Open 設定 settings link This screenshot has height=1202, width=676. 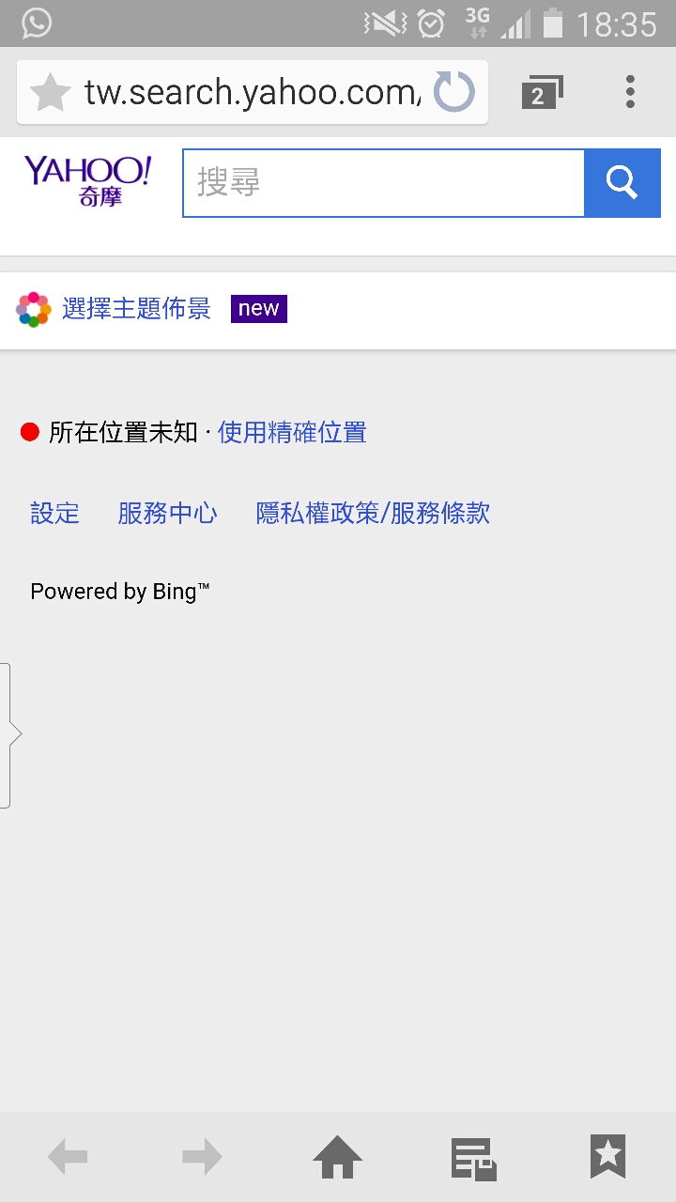pos(55,514)
